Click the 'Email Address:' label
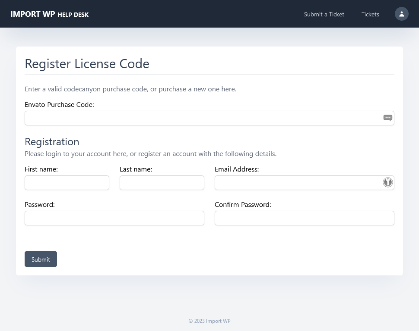Viewport: 419px width, 331px height. (237, 169)
